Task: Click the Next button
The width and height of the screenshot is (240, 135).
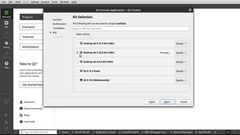Action: coord(168,102)
